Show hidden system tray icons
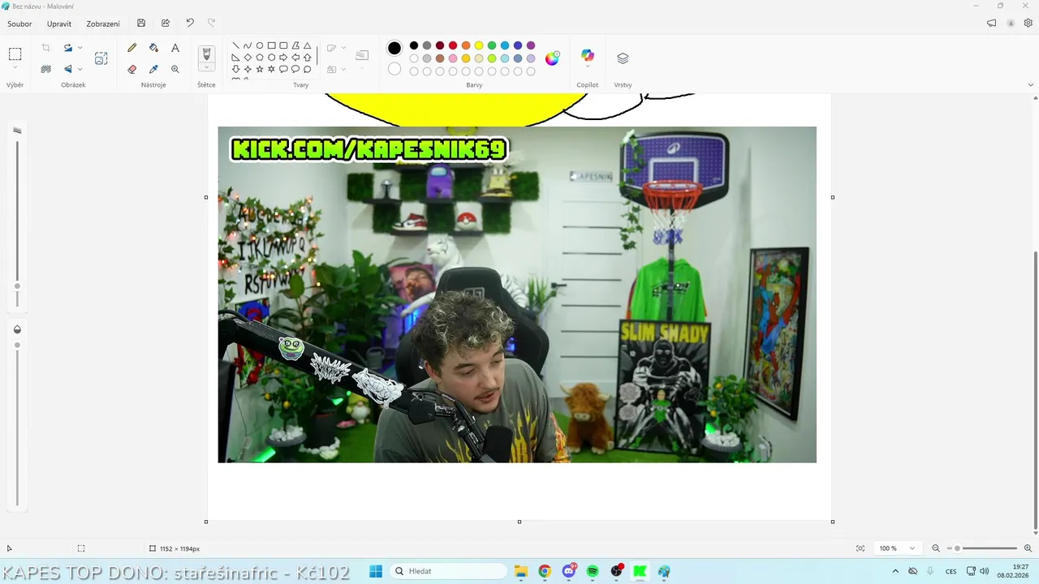The height and width of the screenshot is (584, 1039). pos(895,571)
